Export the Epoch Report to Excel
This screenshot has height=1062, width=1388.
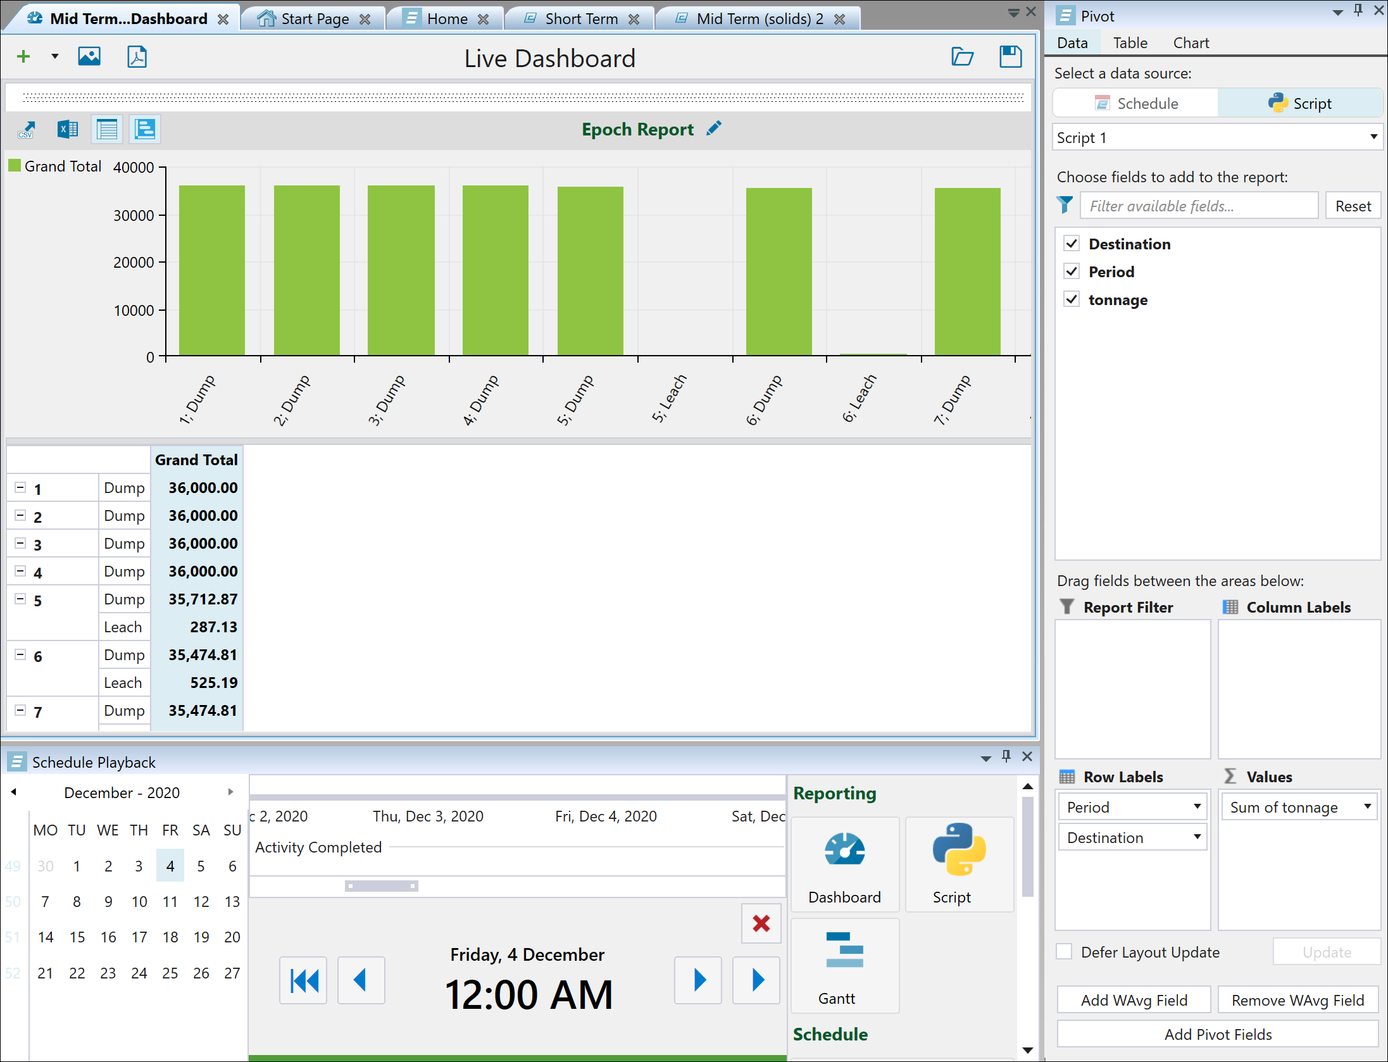point(67,130)
